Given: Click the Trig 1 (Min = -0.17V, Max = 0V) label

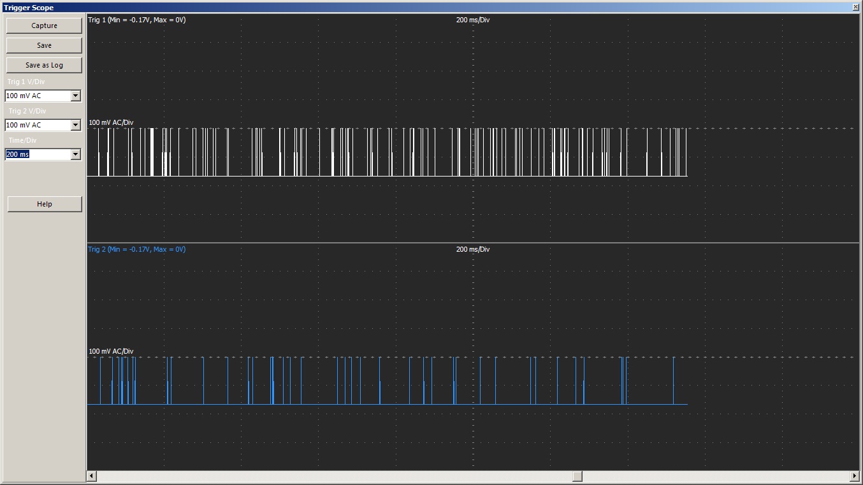Looking at the screenshot, I should (137, 20).
